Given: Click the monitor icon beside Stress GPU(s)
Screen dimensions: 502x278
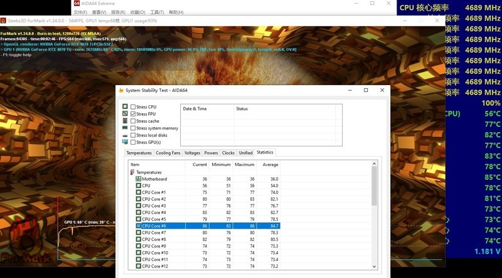Looking at the screenshot, I should pyautogui.click(x=125, y=142).
